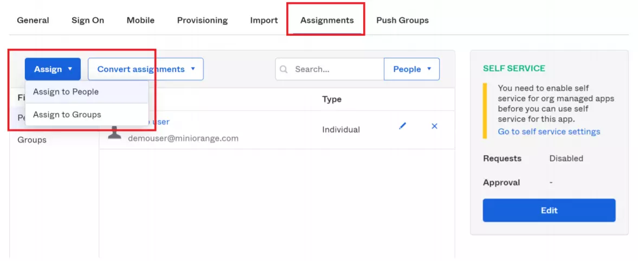Open the Import tab
This screenshot has width=638, height=261.
click(264, 20)
